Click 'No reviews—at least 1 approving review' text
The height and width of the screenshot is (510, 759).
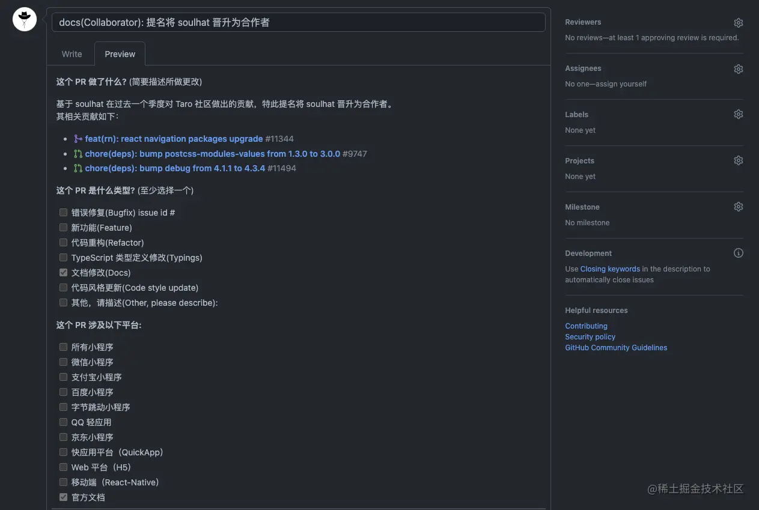point(652,38)
